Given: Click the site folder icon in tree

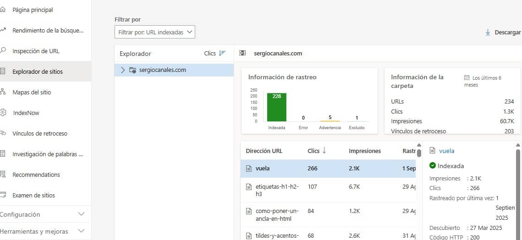Looking at the screenshot, I should pos(132,70).
